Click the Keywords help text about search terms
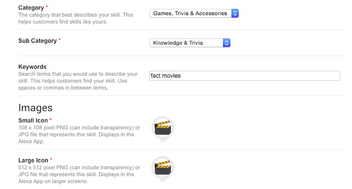 (78, 81)
